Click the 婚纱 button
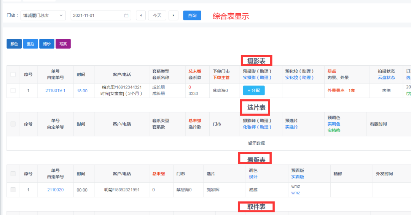The width and height of the screenshot is (411, 215). click(47, 44)
